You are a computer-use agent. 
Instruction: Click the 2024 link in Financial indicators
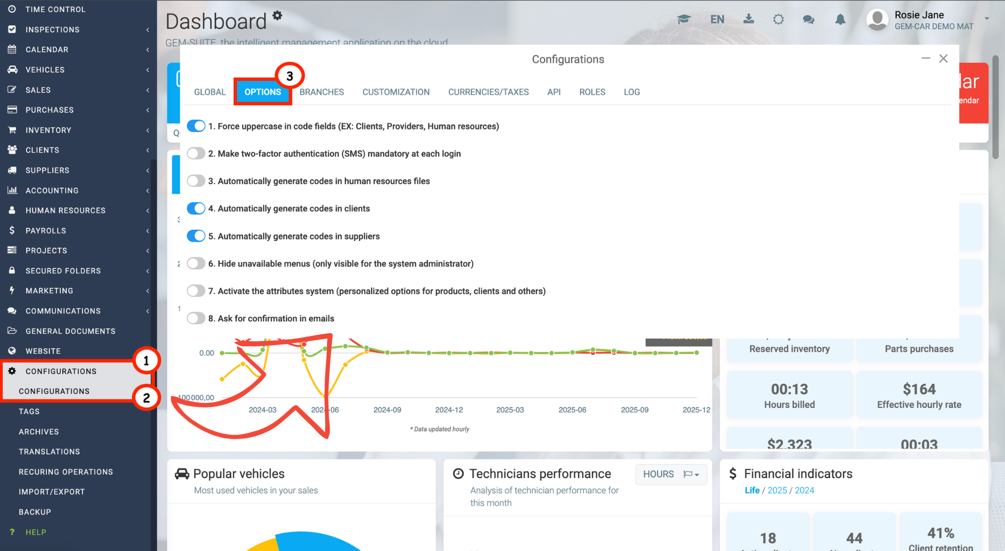point(805,490)
